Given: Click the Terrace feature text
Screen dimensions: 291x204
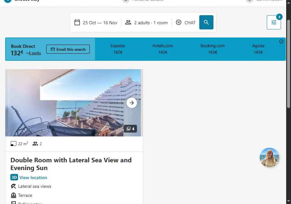Looking at the screenshot, I should pos(25,196).
